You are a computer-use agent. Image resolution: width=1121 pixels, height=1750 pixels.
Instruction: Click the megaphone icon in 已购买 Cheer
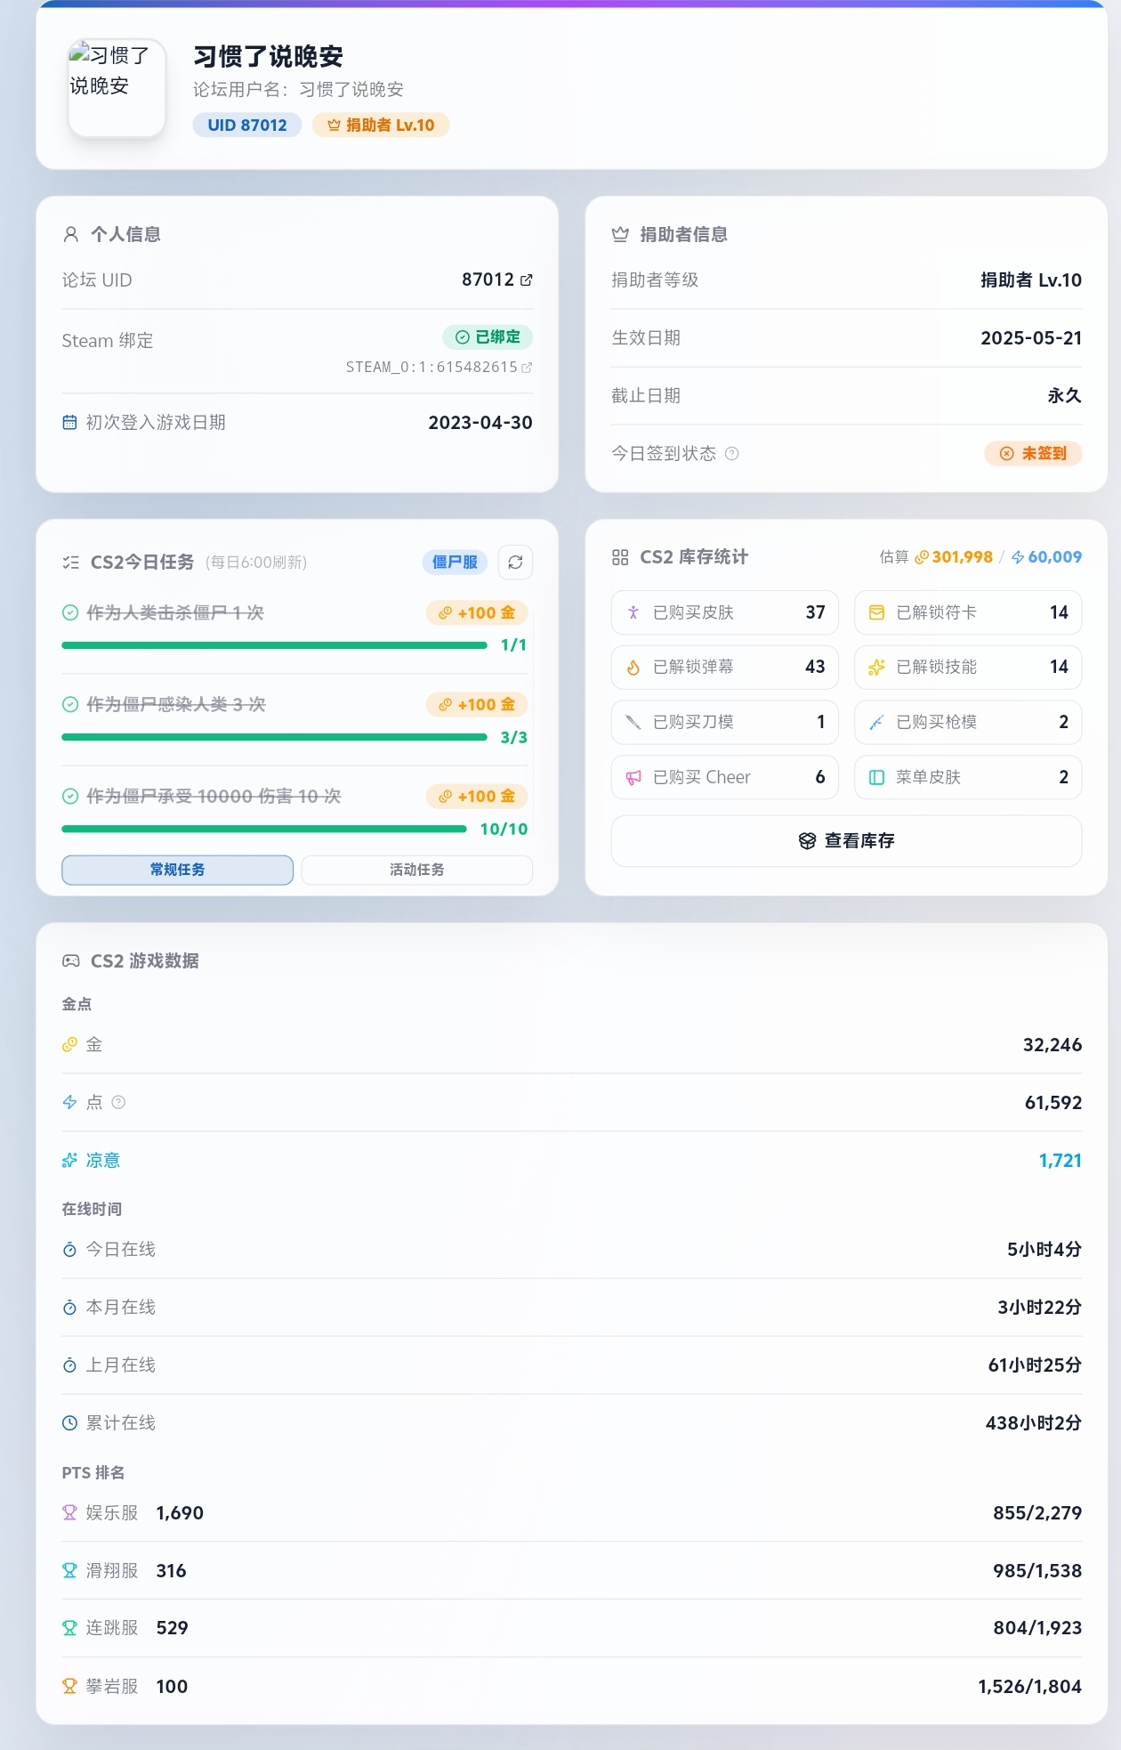coord(633,777)
